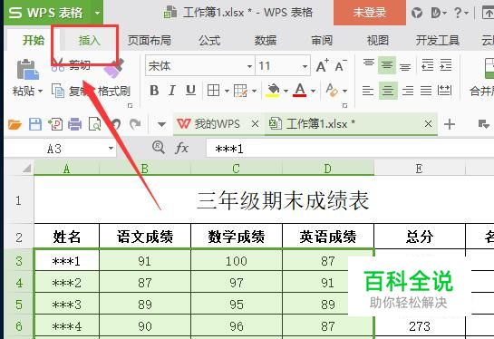The width and height of the screenshot is (494, 339).
Task: Open the Name Box A3 dropdown
Action: [111, 148]
